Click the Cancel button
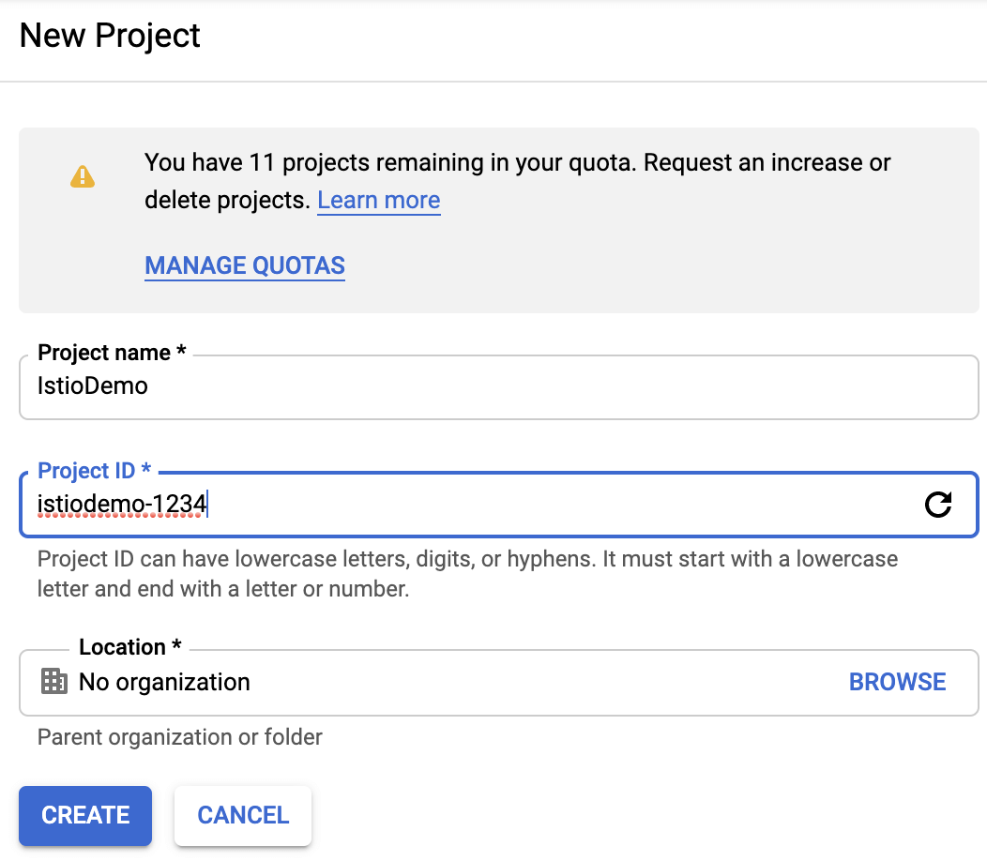 pyautogui.click(x=243, y=815)
